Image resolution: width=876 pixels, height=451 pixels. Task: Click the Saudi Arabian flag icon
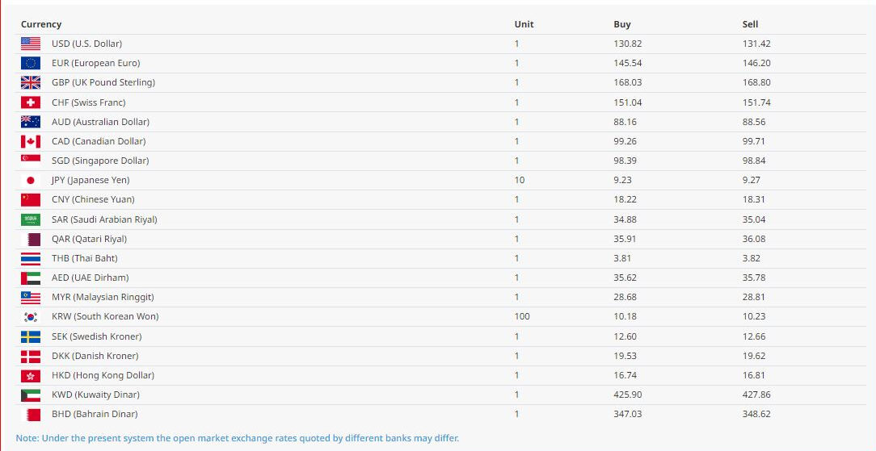31,219
